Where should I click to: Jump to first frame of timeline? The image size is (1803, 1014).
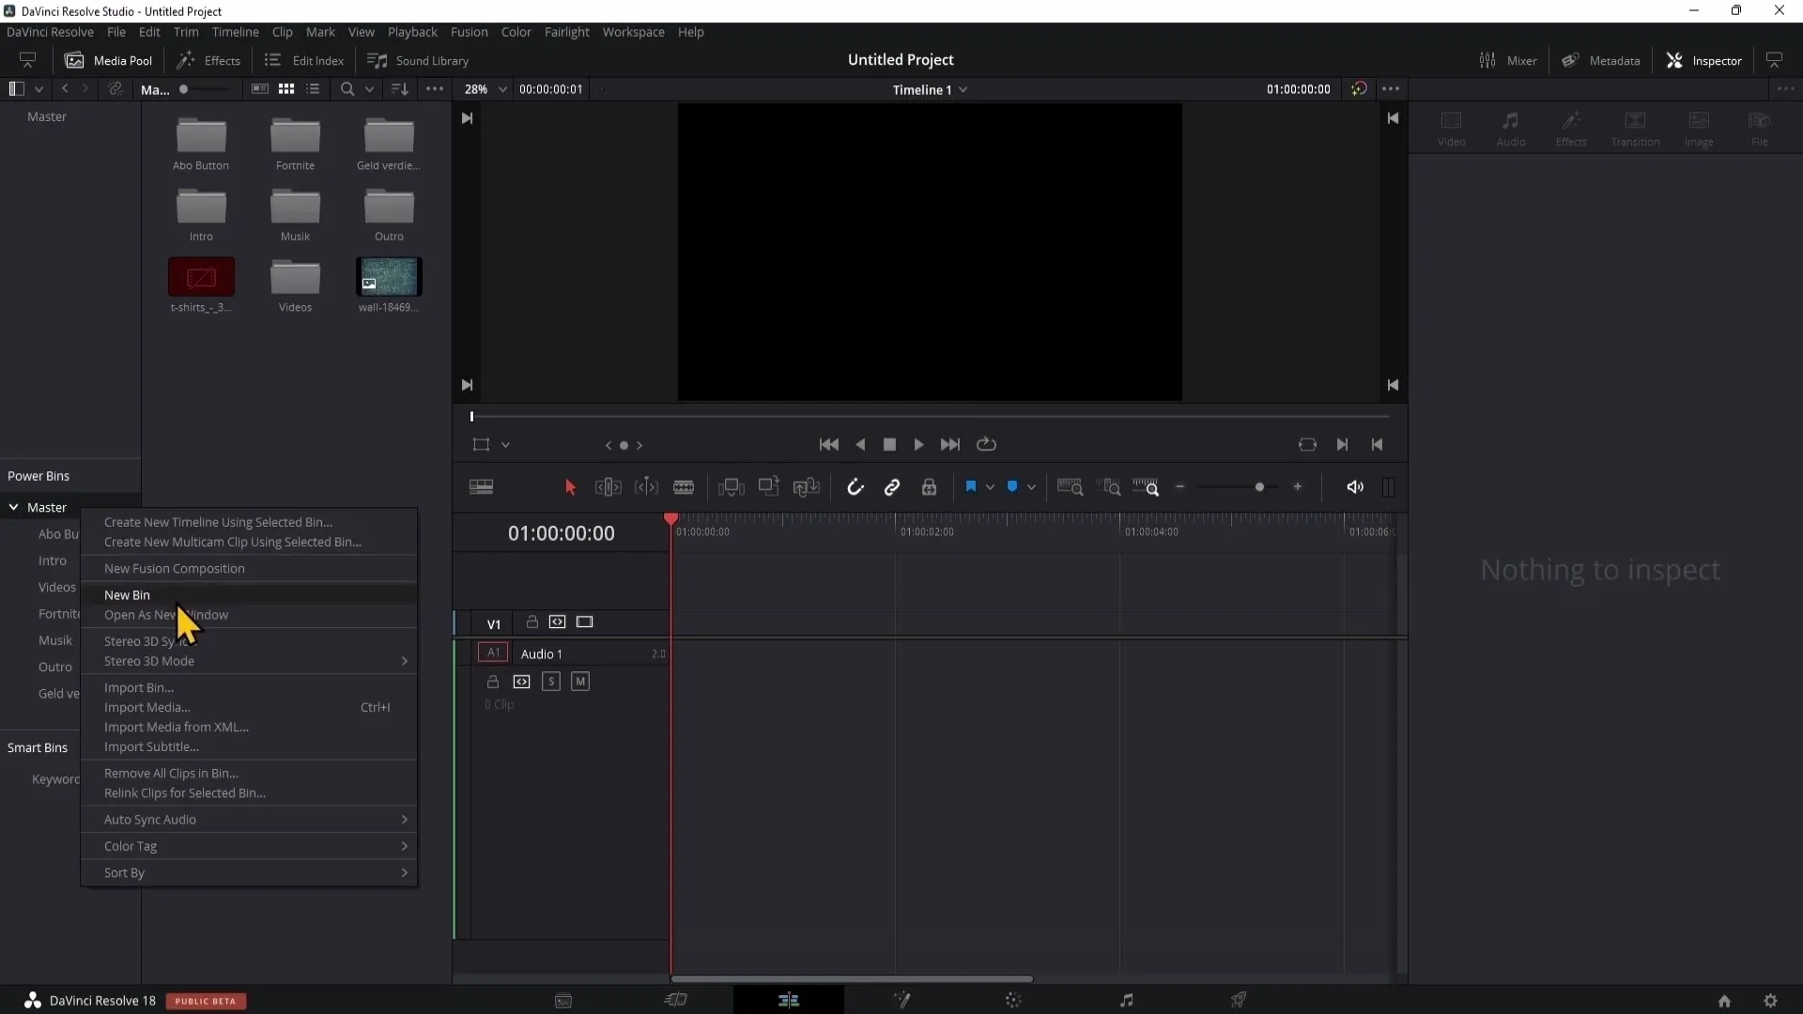click(x=829, y=445)
